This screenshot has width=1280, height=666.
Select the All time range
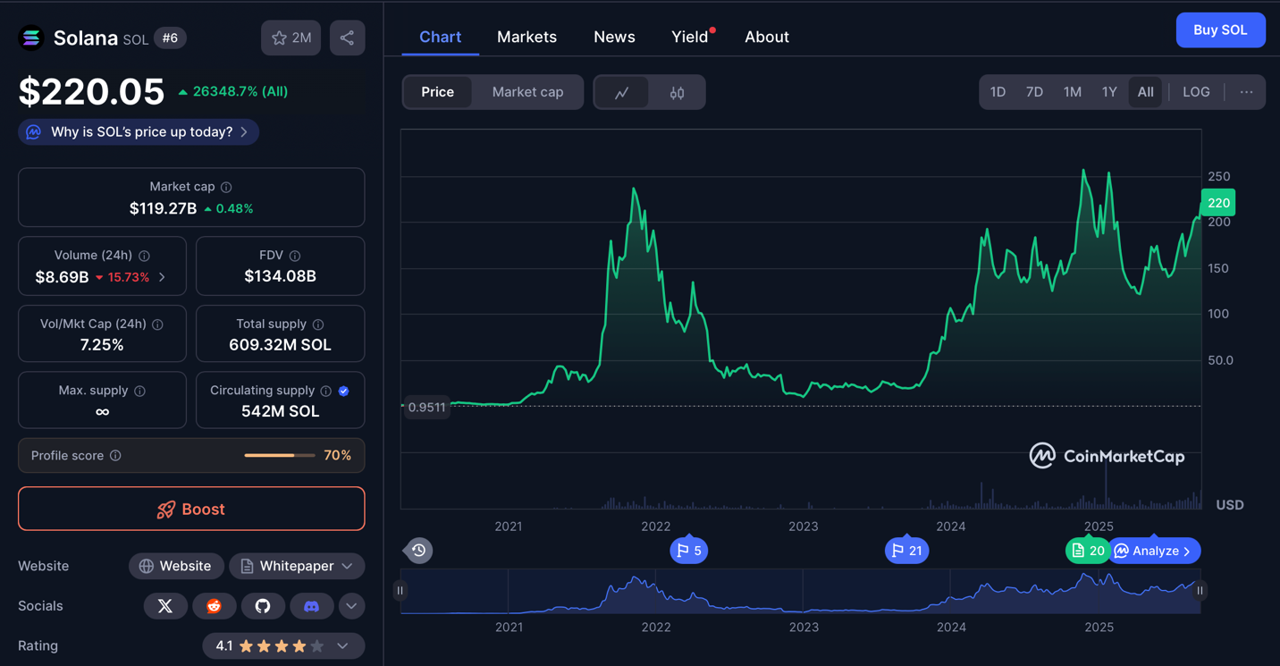coord(1145,92)
